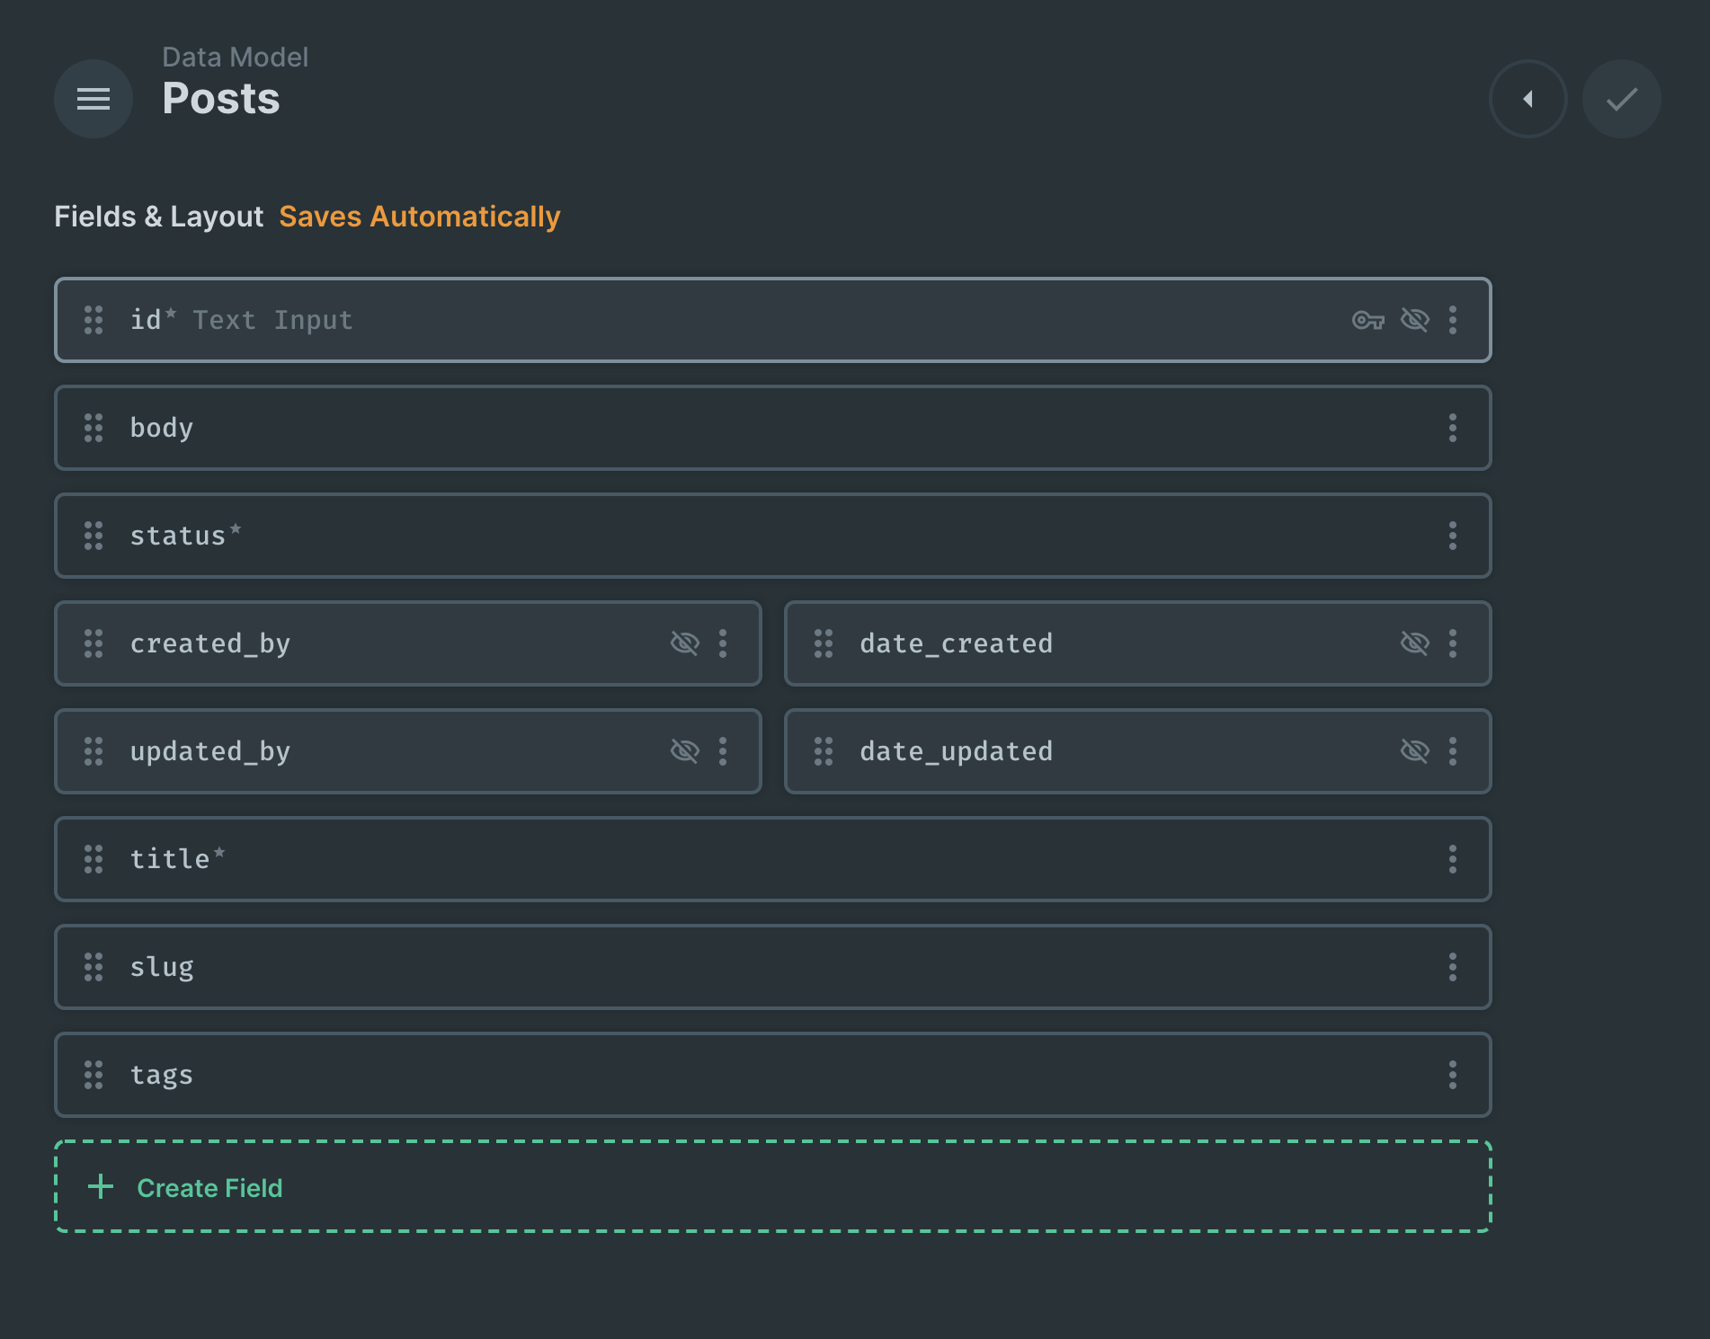Click the 'Saves Automatically' notice text

coord(420,217)
